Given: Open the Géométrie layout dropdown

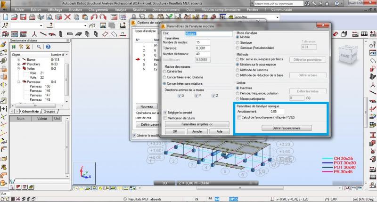Looking at the screenshot, I should 278,17.
